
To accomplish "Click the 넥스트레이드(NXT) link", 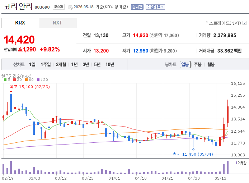I will click(x=223, y=23).
